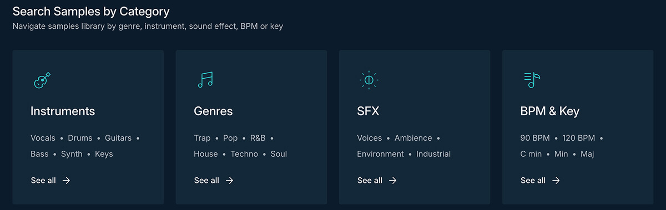This screenshot has height=210, width=666.
Task: View the Synth samples link
Action: [x=72, y=154]
